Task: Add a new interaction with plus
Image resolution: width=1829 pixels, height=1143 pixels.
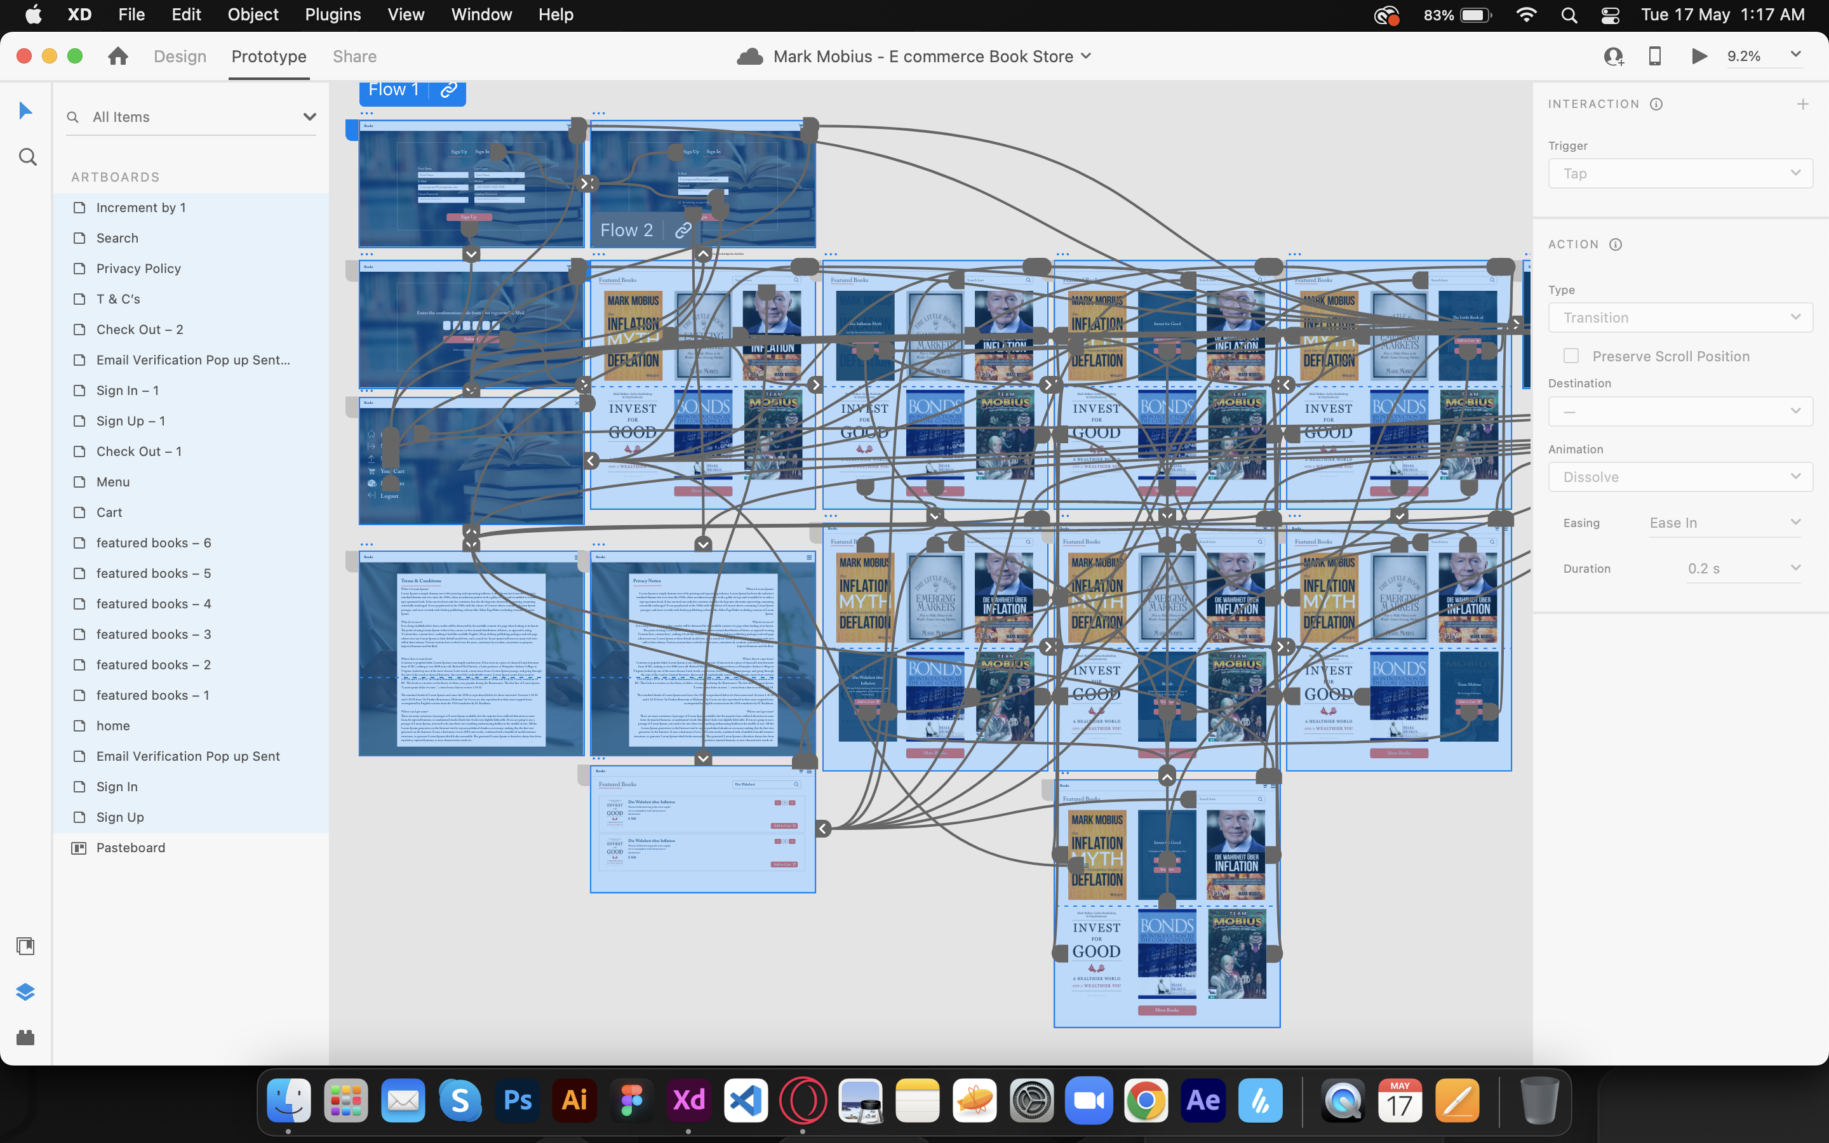Action: (x=1802, y=104)
